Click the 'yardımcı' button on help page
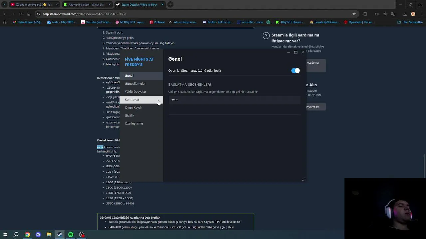426x239 pixels. (x=316, y=65)
